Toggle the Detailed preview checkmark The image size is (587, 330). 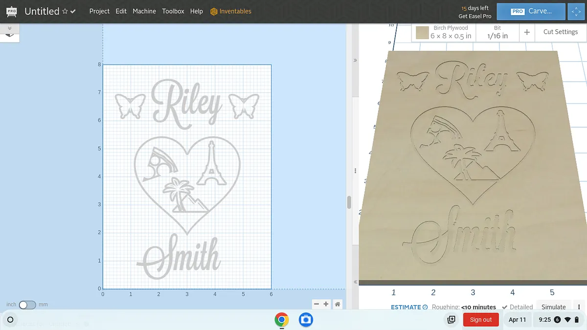(x=505, y=307)
